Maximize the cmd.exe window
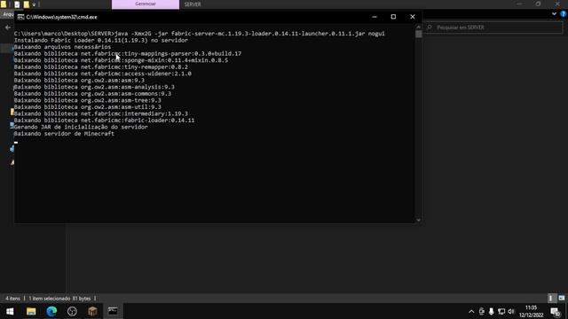The image size is (568, 319). coord(393,17)
